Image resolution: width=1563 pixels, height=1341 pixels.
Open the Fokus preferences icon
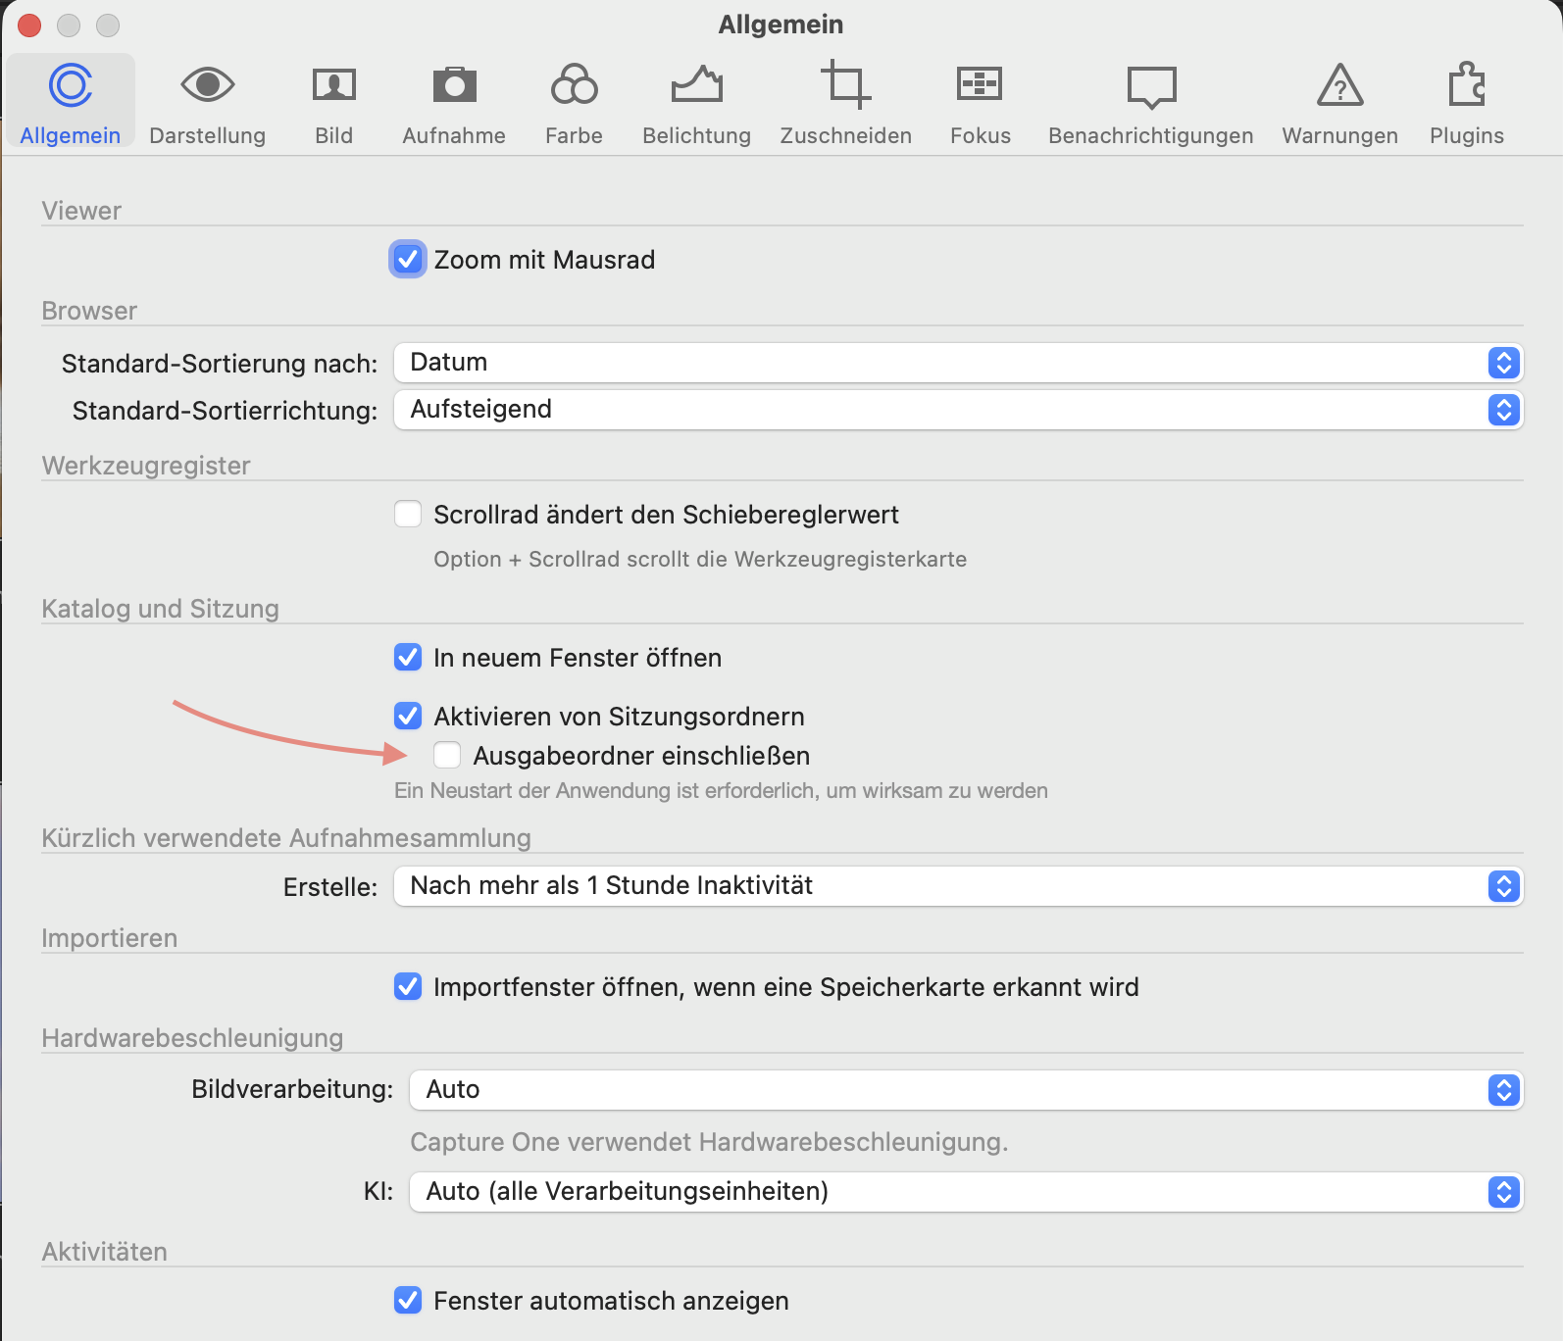980,85
